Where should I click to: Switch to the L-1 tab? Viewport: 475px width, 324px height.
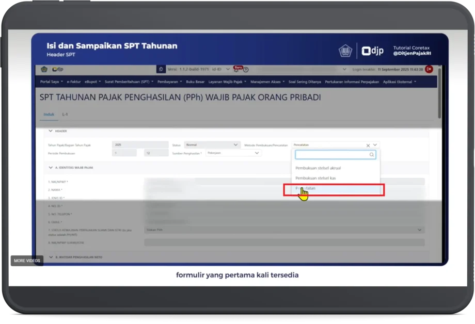66,114
